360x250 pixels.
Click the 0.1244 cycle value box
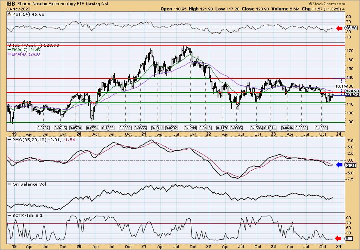[x=190, y=128]
